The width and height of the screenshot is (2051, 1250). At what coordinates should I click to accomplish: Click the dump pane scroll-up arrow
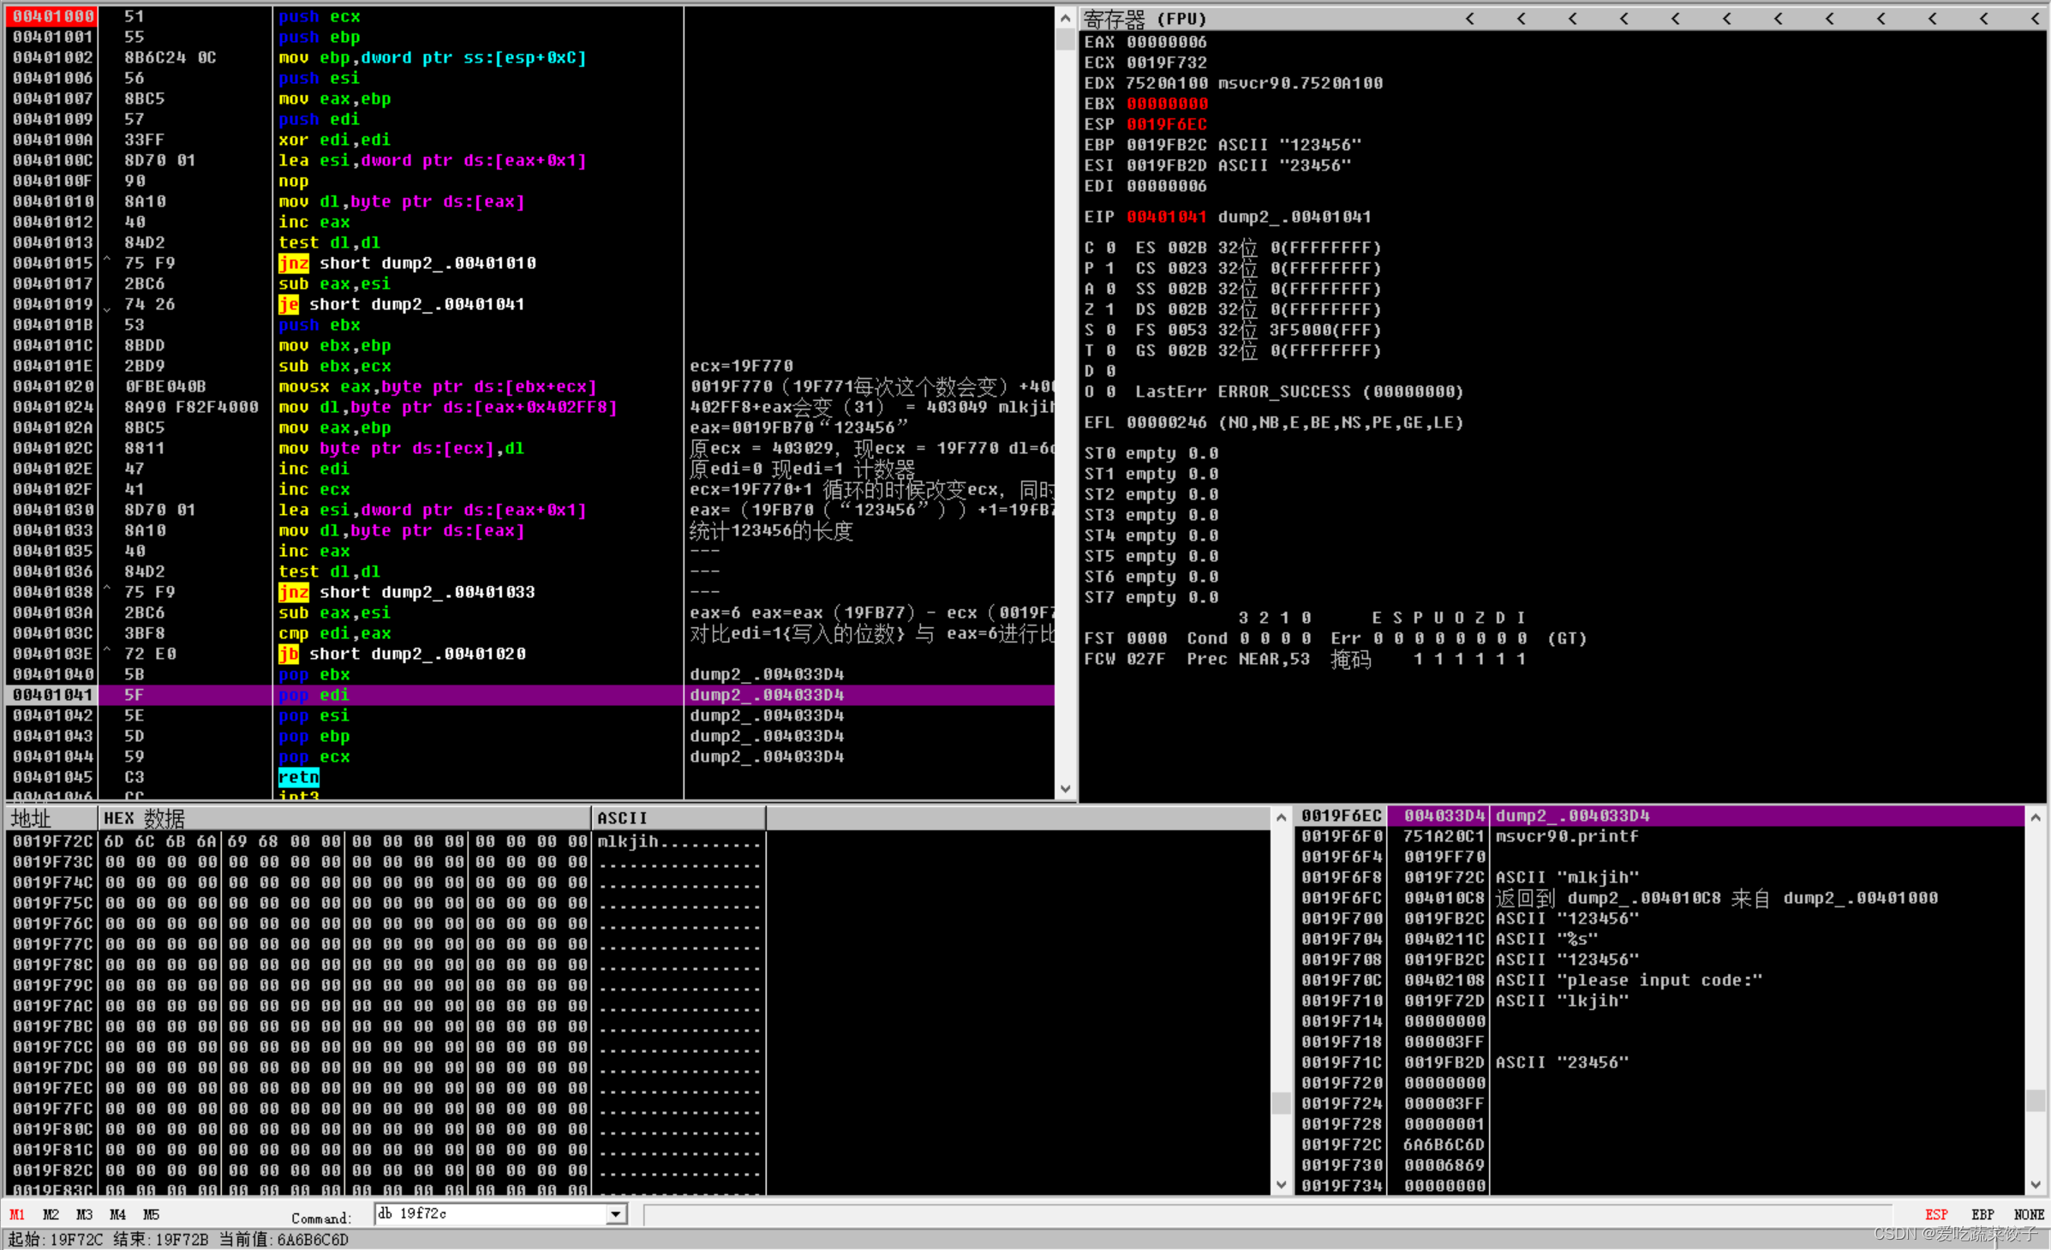1281,817
